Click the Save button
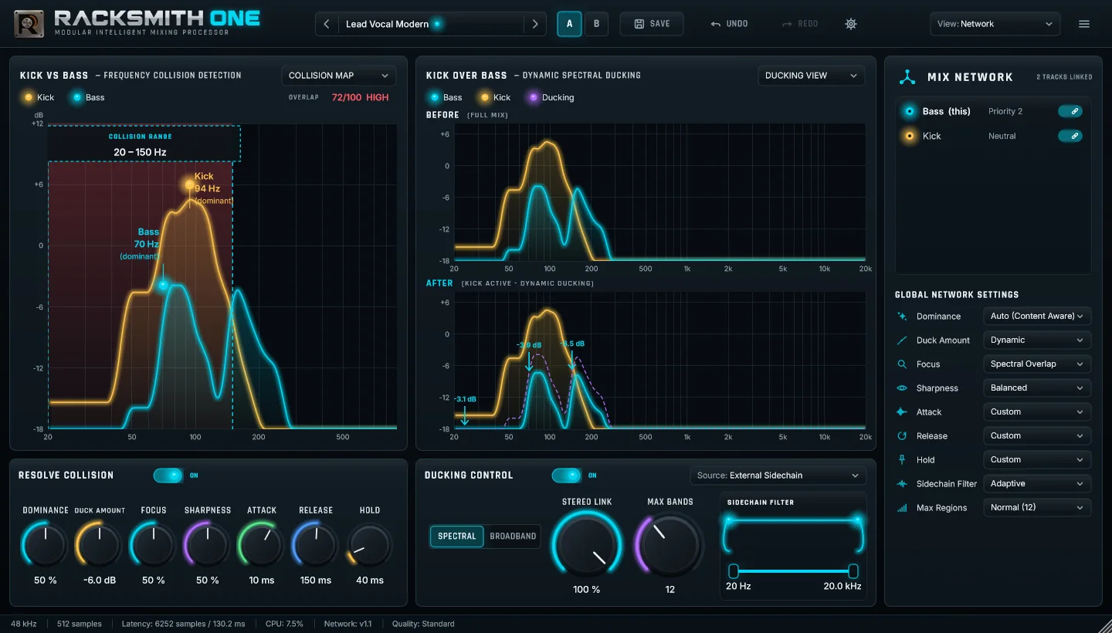 [x=652, y=24]
